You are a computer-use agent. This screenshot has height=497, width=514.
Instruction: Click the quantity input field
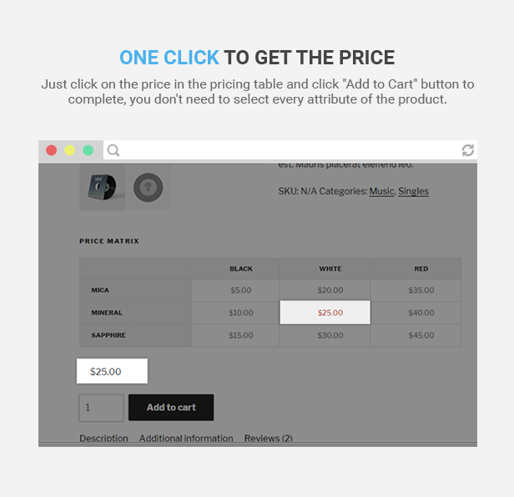tap(101, 408)
